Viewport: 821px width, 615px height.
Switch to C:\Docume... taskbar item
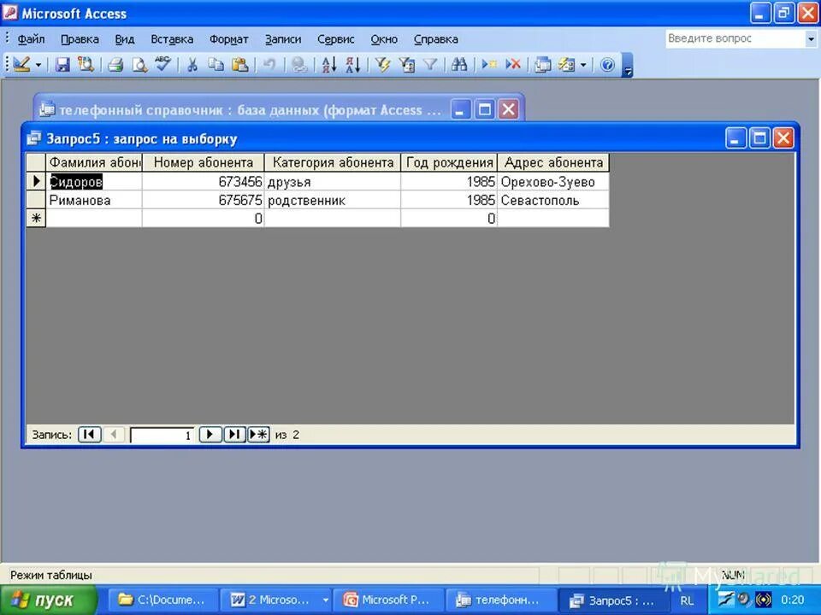162,600
